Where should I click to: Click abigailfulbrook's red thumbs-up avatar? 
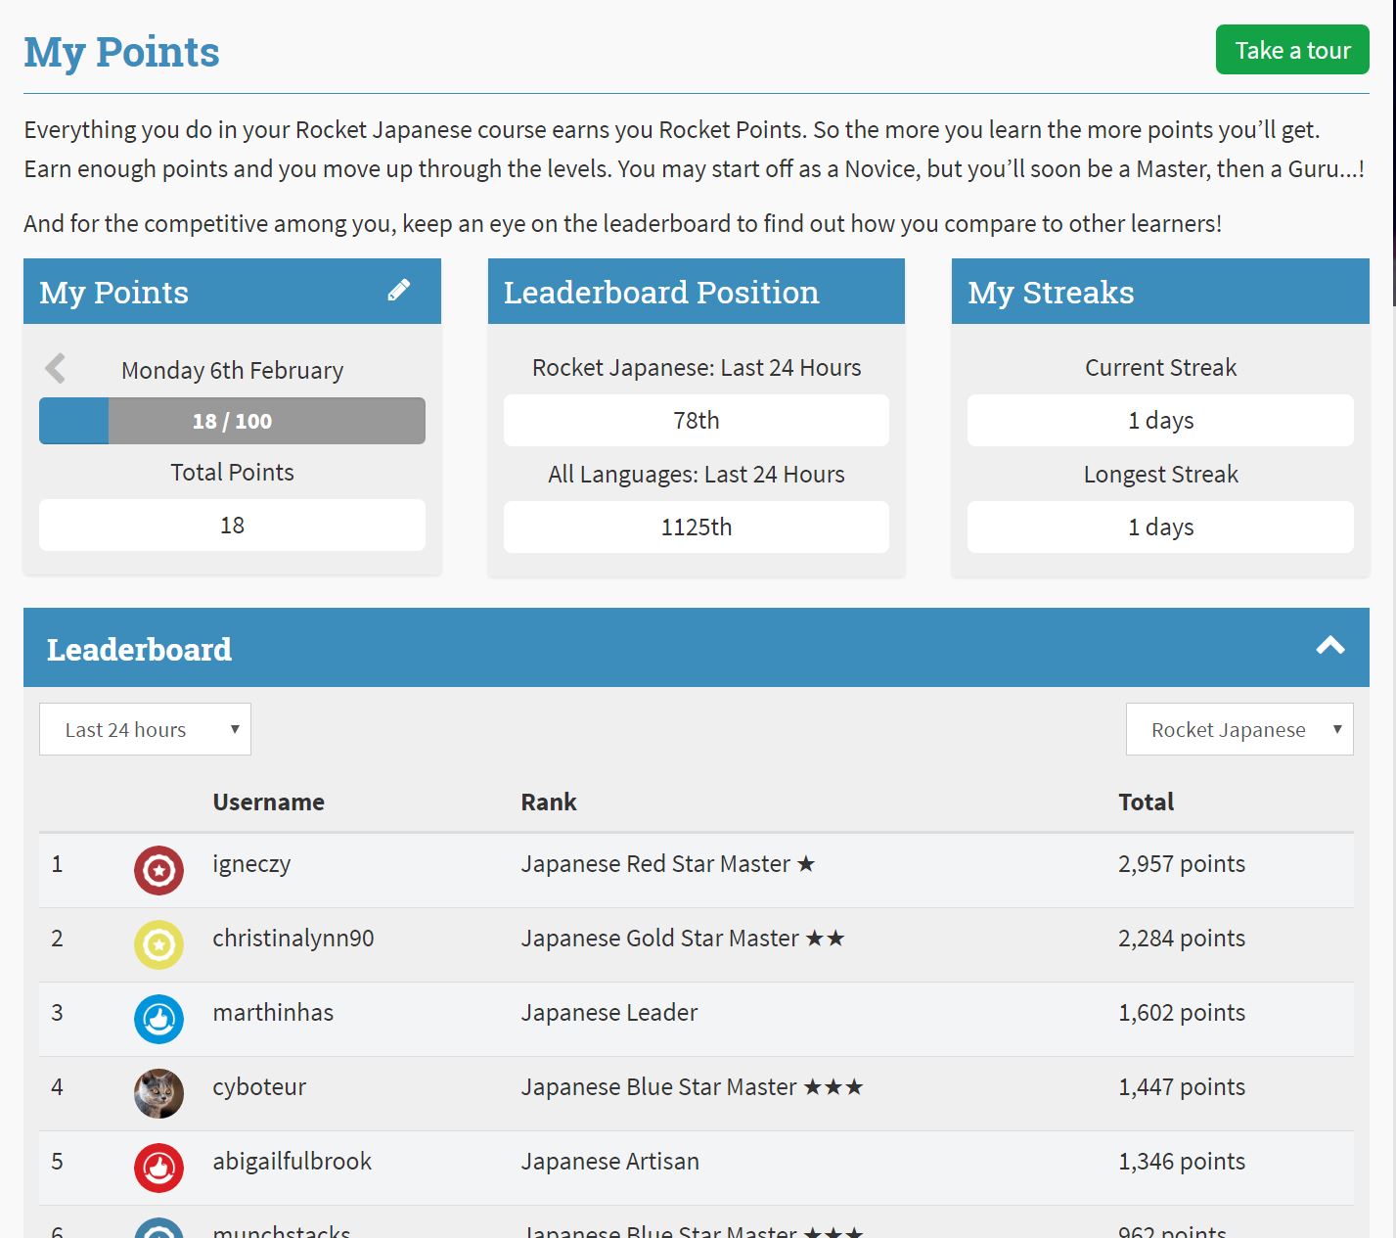pos(158,1168)
